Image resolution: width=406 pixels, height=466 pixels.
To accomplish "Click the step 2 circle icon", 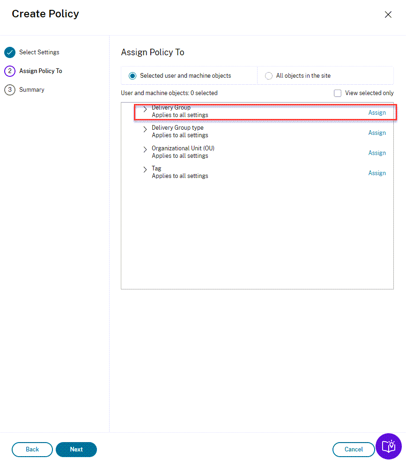I will point(10,71).
